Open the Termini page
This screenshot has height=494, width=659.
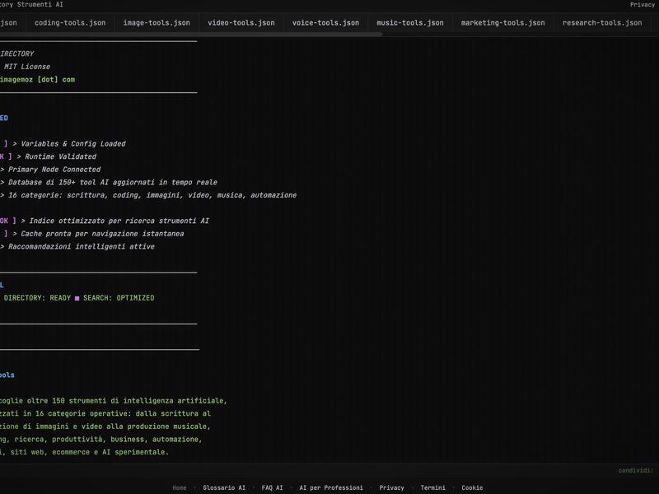[433, 487]
